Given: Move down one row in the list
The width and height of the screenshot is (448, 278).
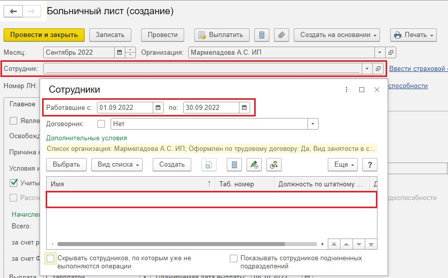Looking at the screenshot, I should coord(359,245).
